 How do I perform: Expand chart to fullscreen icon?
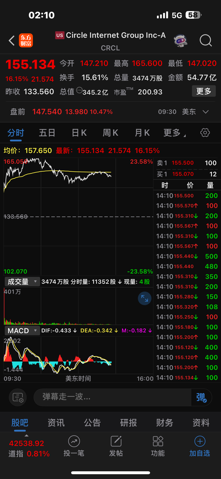[x=144, y=299]
